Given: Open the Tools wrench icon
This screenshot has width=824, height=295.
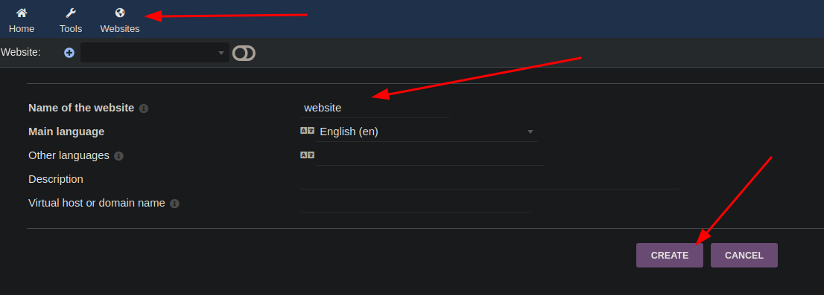Looking at the screenshot, I should (x=71, y=13).
